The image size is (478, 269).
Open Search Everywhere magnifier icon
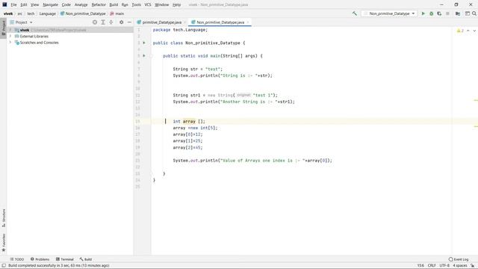pos(474,13)
